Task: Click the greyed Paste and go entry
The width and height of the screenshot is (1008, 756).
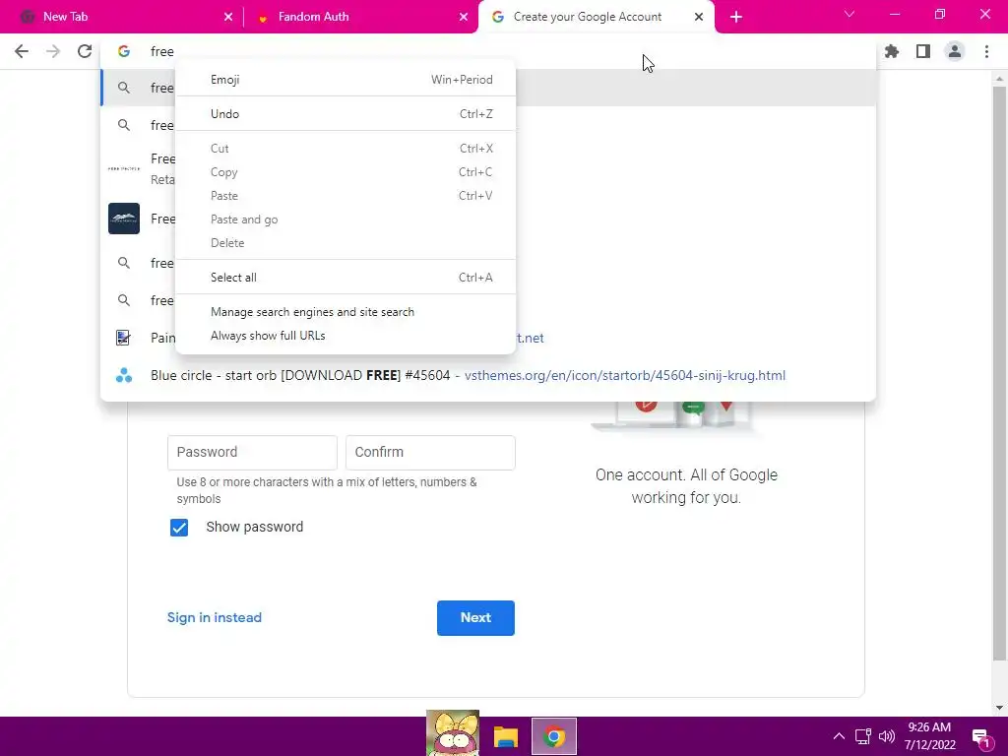Action: tap(346, 220)
